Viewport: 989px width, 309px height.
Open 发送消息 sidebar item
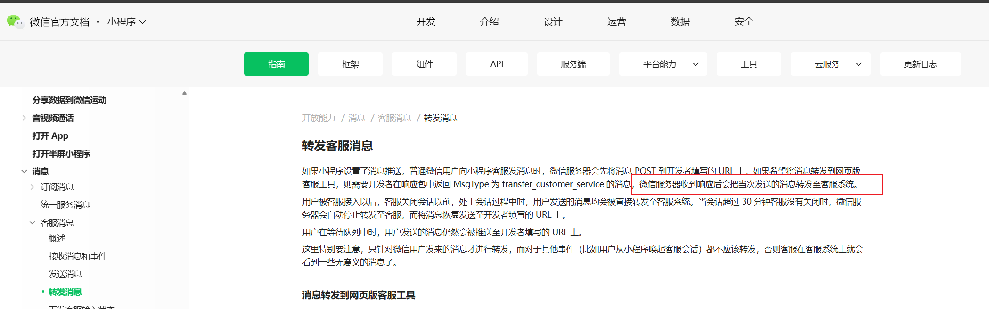pos(65,274)
